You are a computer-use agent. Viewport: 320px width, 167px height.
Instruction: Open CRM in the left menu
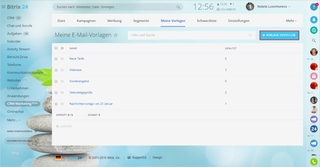11,18
